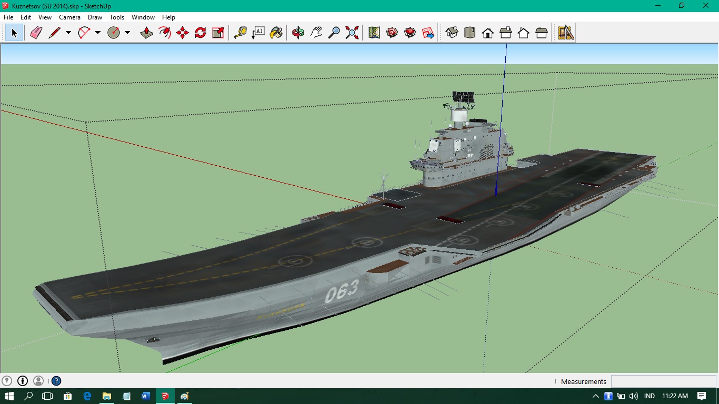719x404 pixels.
Task: Expand the Arc tool dropdown arrow
Action: [98, 33]
